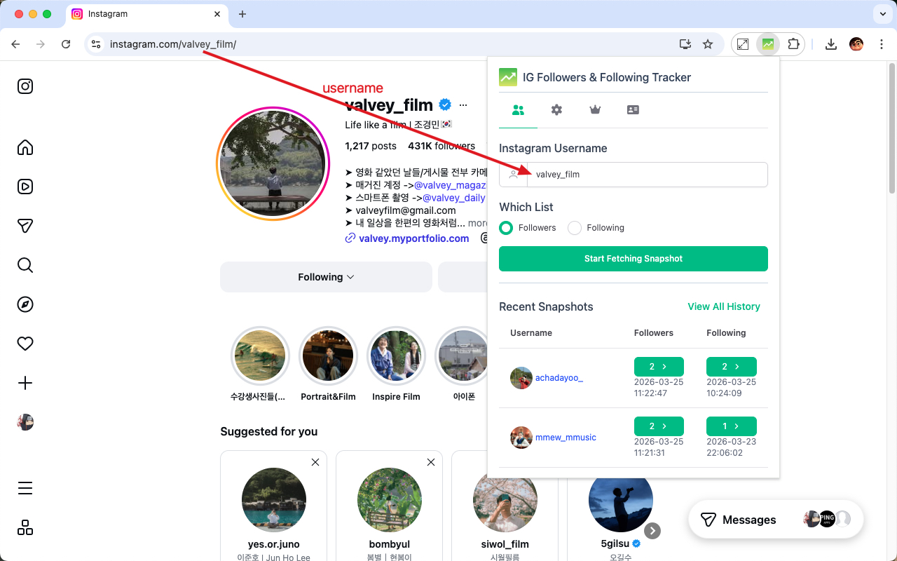897x561 pixels.
Task: Open 수강생사진들 story highlight
Action: [x=260, y=356]
